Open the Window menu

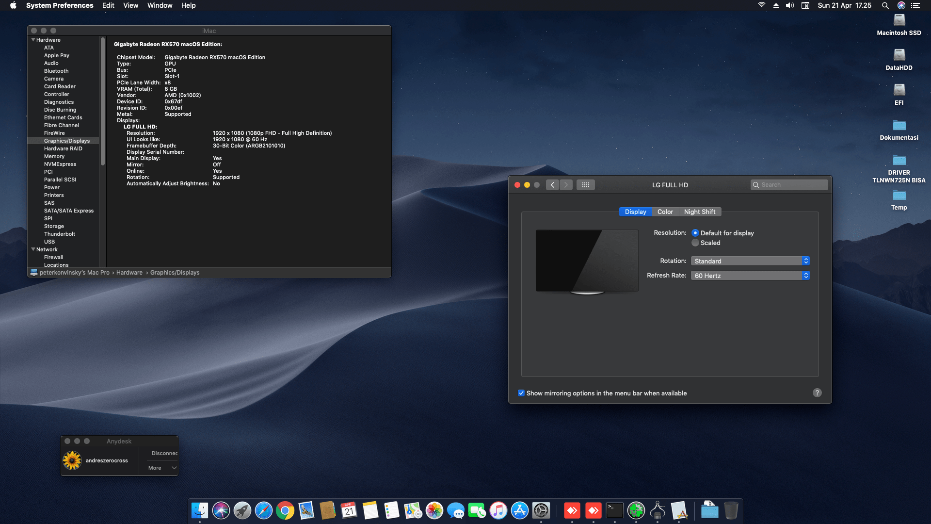pos(160,5)
